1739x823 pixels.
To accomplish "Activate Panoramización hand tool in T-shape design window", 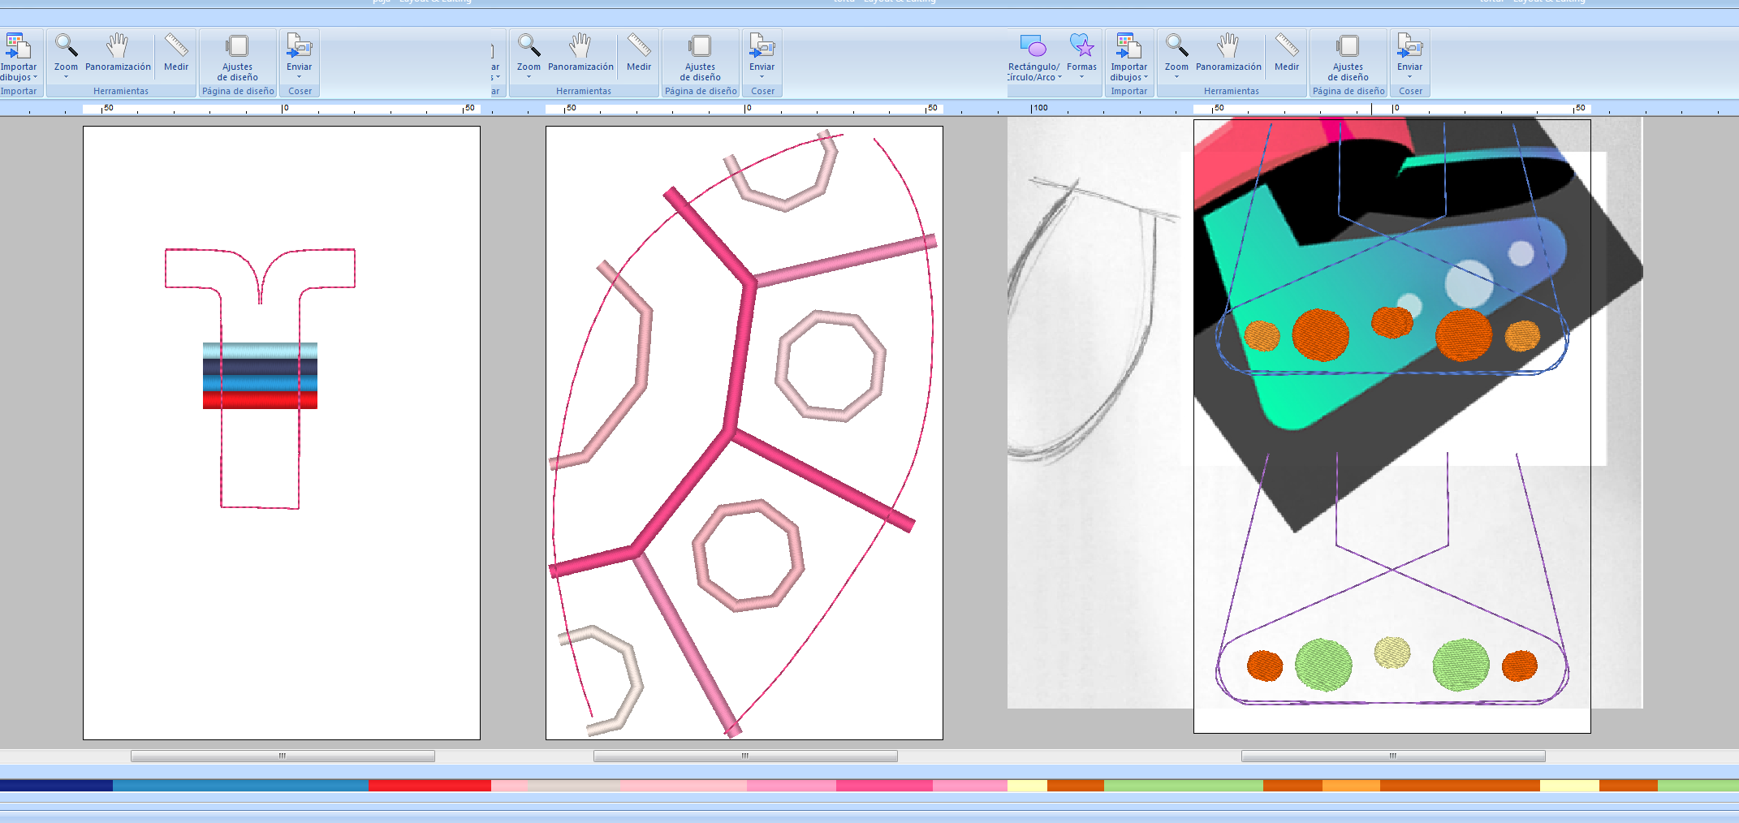I will point(118,45).
